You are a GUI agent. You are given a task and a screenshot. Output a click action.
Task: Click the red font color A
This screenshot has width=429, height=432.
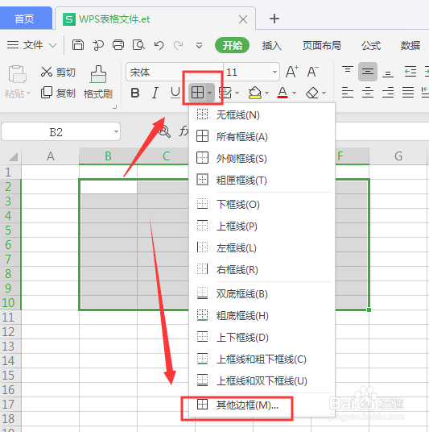coord(283,93)
